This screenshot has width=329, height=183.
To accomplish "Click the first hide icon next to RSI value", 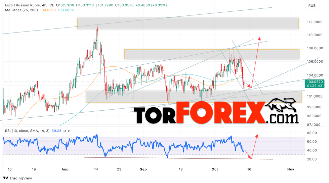I will (x=65, y=131).
